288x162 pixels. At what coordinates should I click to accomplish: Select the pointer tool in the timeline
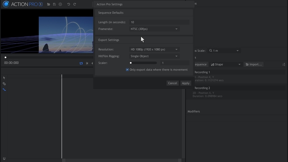(4, 78)
